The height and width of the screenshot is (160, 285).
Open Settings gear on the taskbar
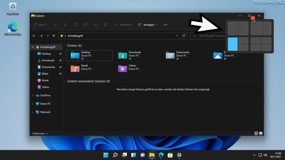click(180, 155)
